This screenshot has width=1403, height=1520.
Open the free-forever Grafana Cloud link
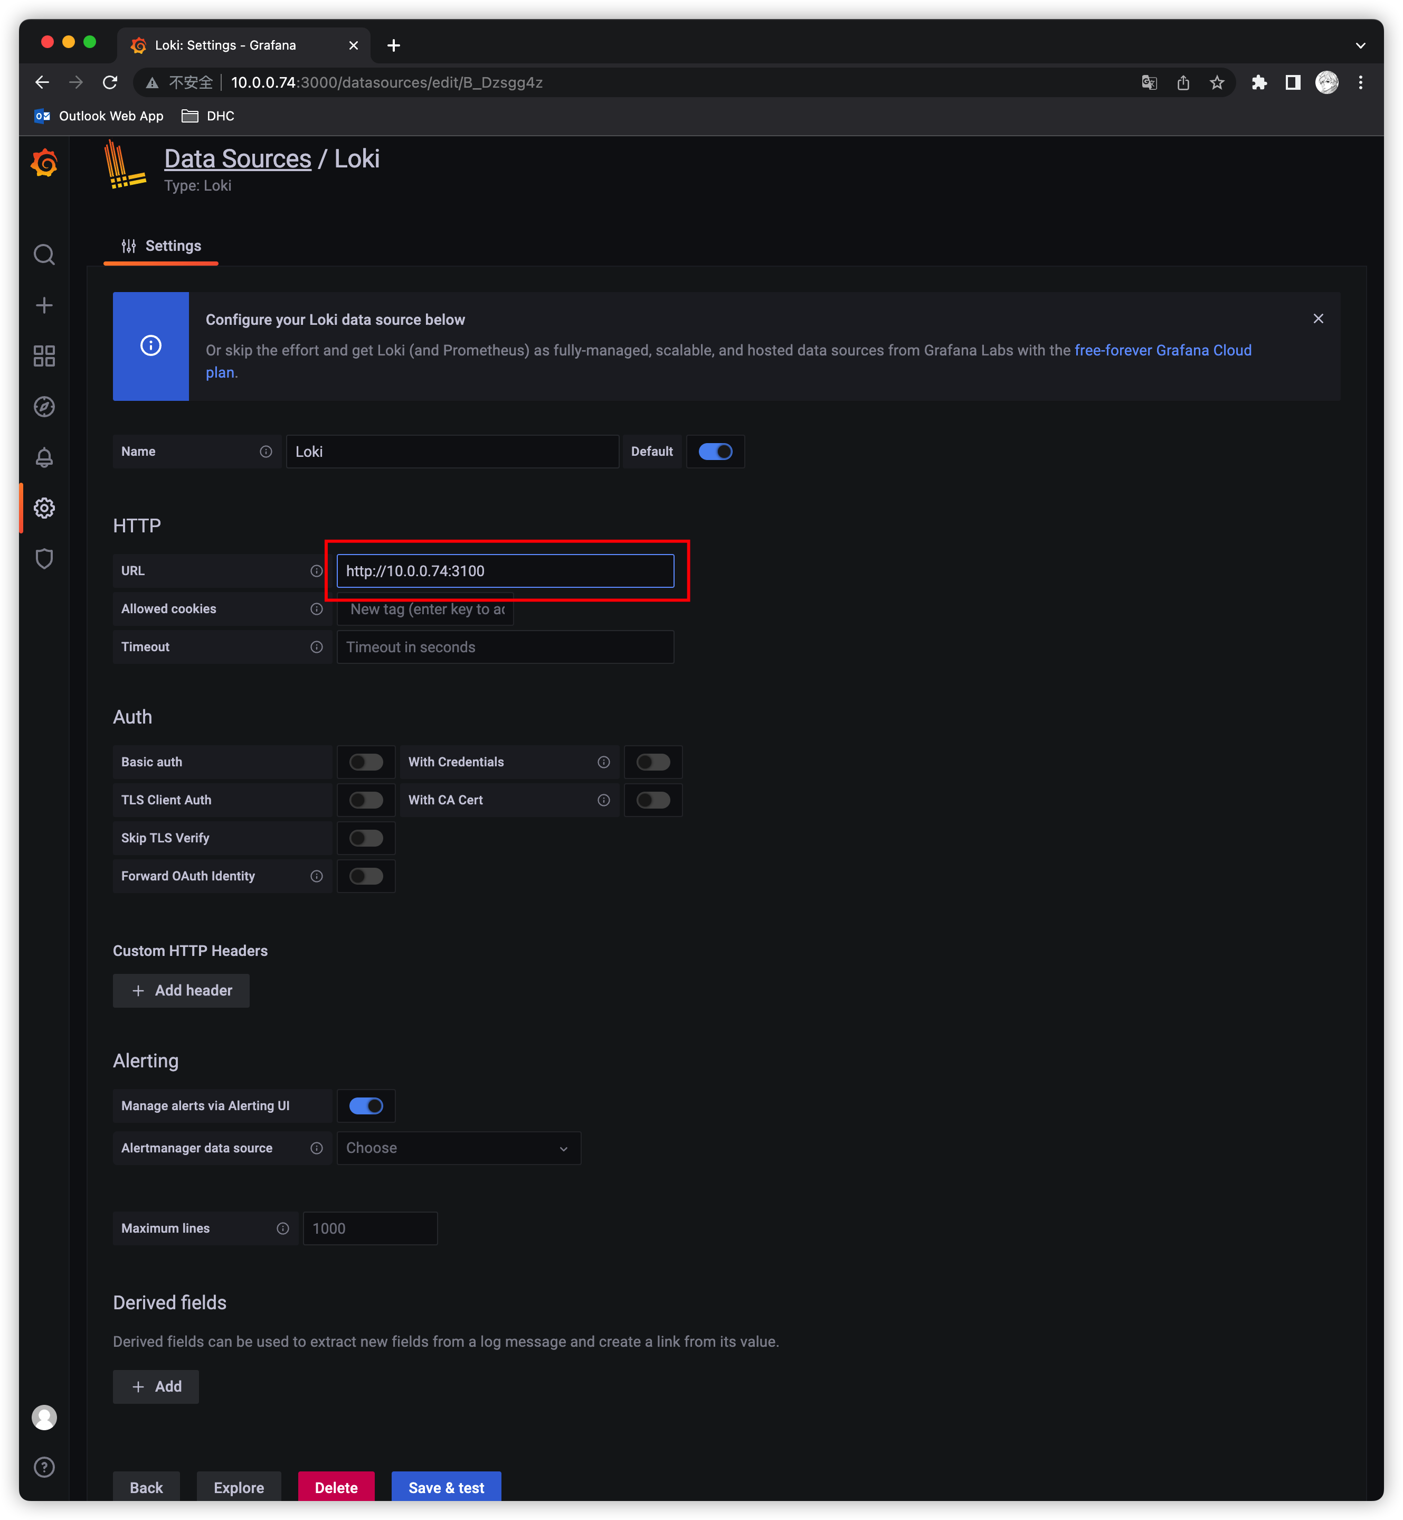(x=1162, y=350)
